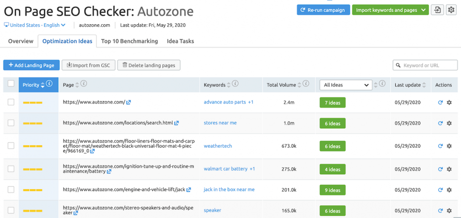
Task: Click Delete landing pages button
Action: click(x=149, y=65)
